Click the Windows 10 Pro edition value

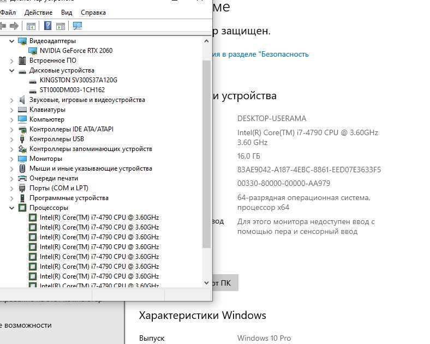tap(264, 338)
